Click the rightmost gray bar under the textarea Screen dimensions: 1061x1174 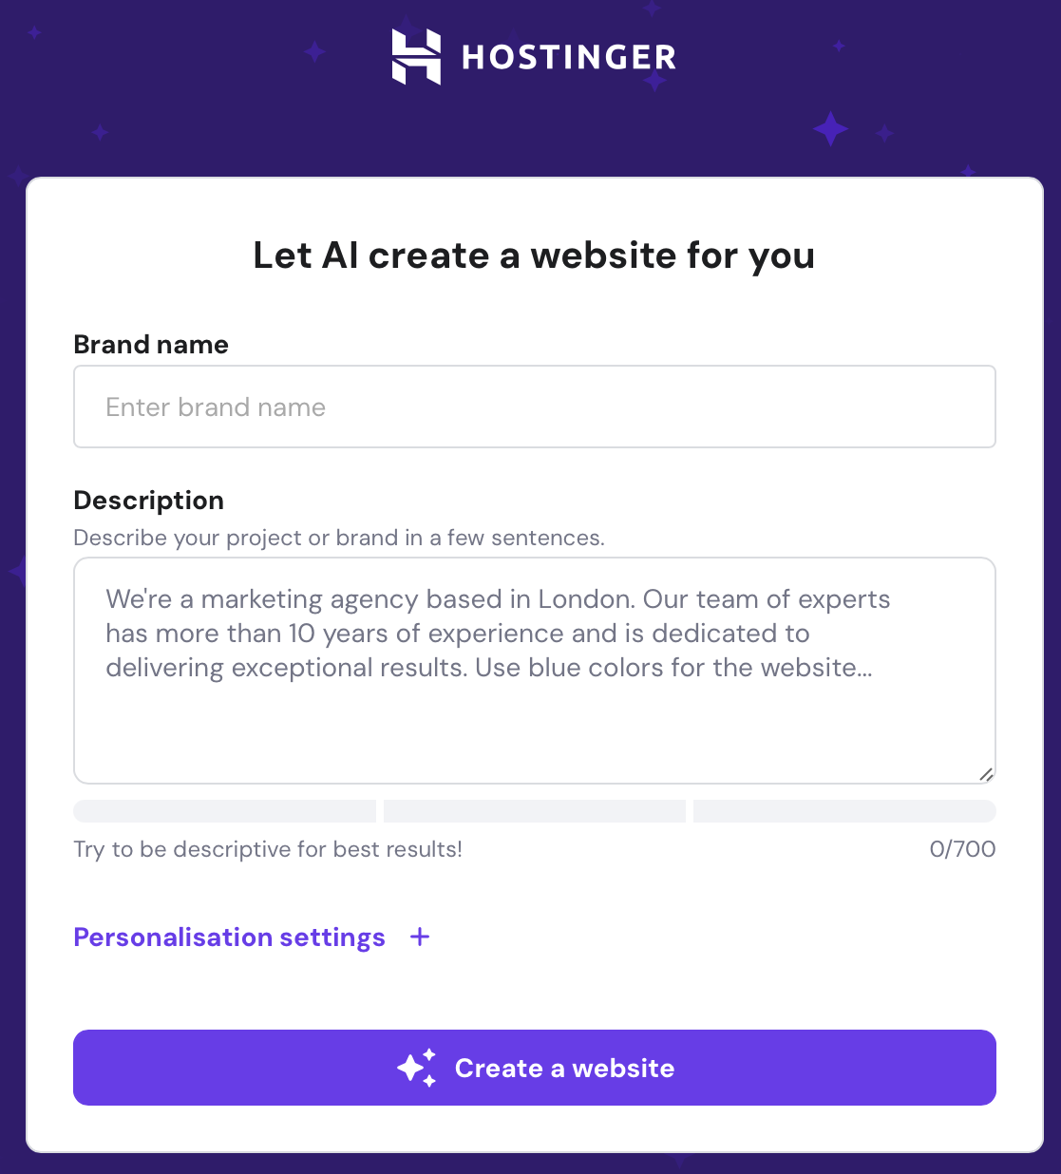844,810
